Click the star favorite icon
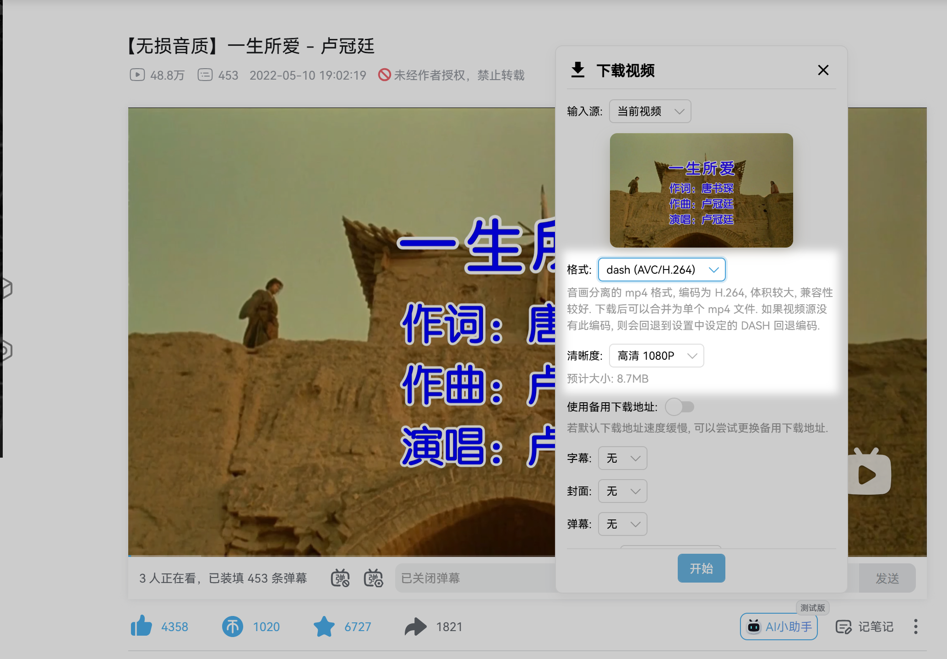Viewport: 947px width, 659px height. [x=324, y=626]
